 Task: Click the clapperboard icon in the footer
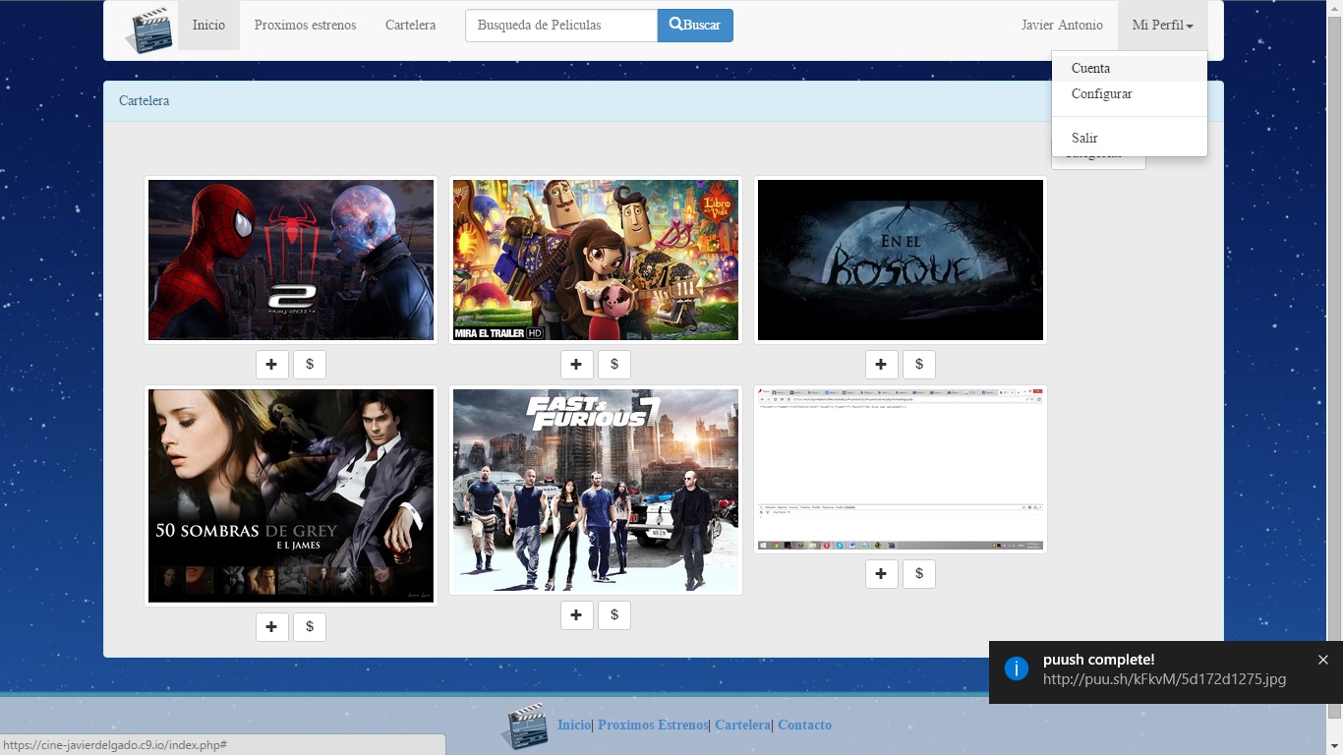pos(524,726)
